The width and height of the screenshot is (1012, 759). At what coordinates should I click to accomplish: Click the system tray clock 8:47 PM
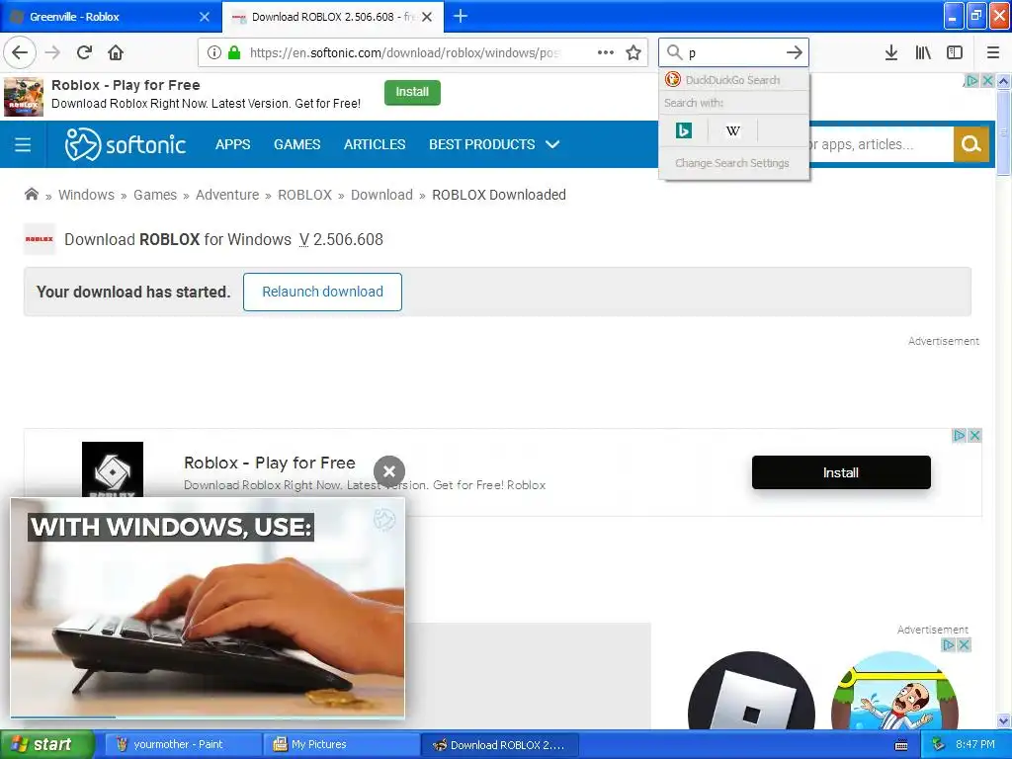pyautogui.click(x=975, y=745)
